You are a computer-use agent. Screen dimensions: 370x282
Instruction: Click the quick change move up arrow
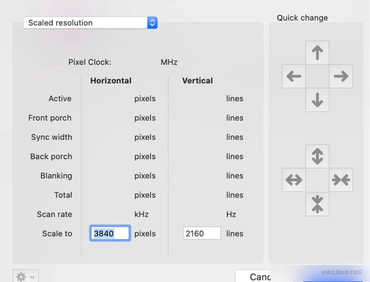(x=317, y=53)
